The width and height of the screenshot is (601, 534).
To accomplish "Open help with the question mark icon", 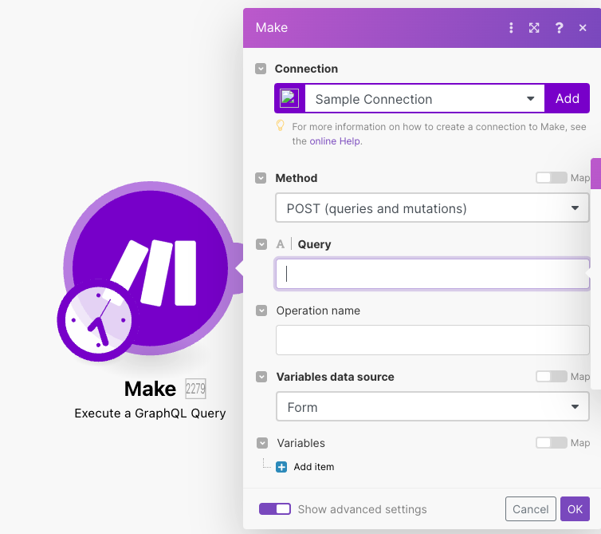I will coord(559,28).
